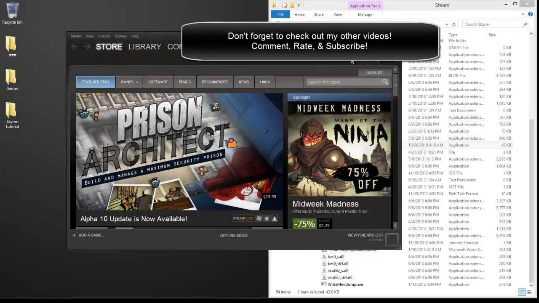This screenshot has height=303, width=539.
Task: Click the friends avatar box in Steam
Action: 392,239
